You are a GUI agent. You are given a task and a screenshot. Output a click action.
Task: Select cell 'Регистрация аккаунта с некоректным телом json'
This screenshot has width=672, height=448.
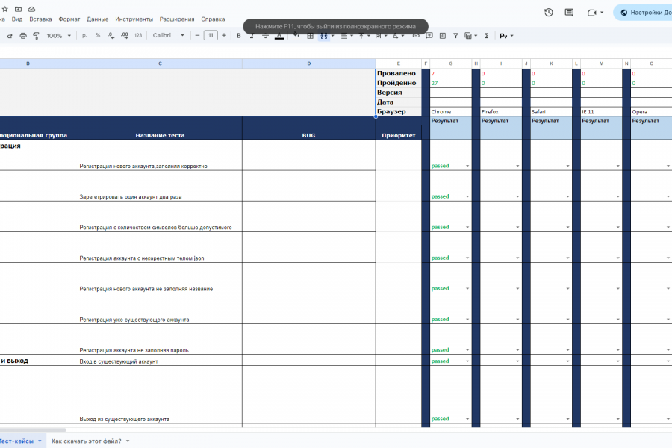tap(161, 247)
